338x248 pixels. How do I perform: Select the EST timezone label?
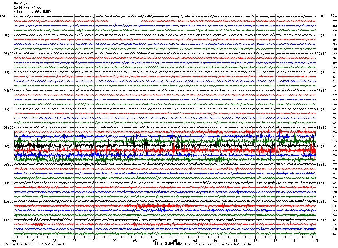pyautogui.click(x=3, y=16)
